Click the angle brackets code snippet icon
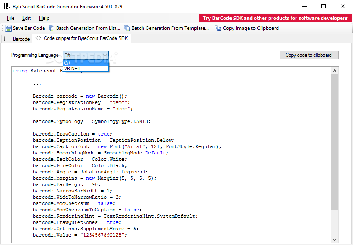The height and width of the screenshot is (245, 353). pyautogui.click(x=38, y=38)
